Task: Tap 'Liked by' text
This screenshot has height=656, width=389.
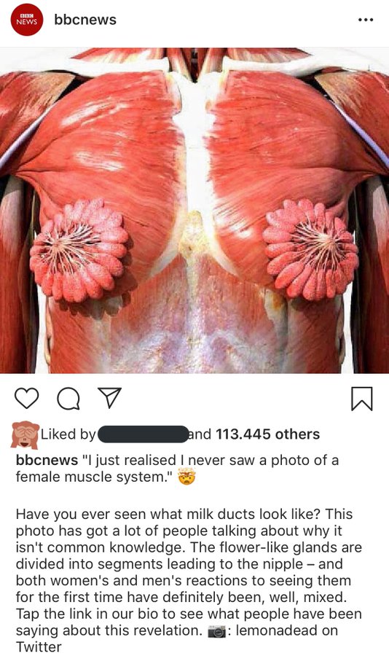Action: click(68, 434)
